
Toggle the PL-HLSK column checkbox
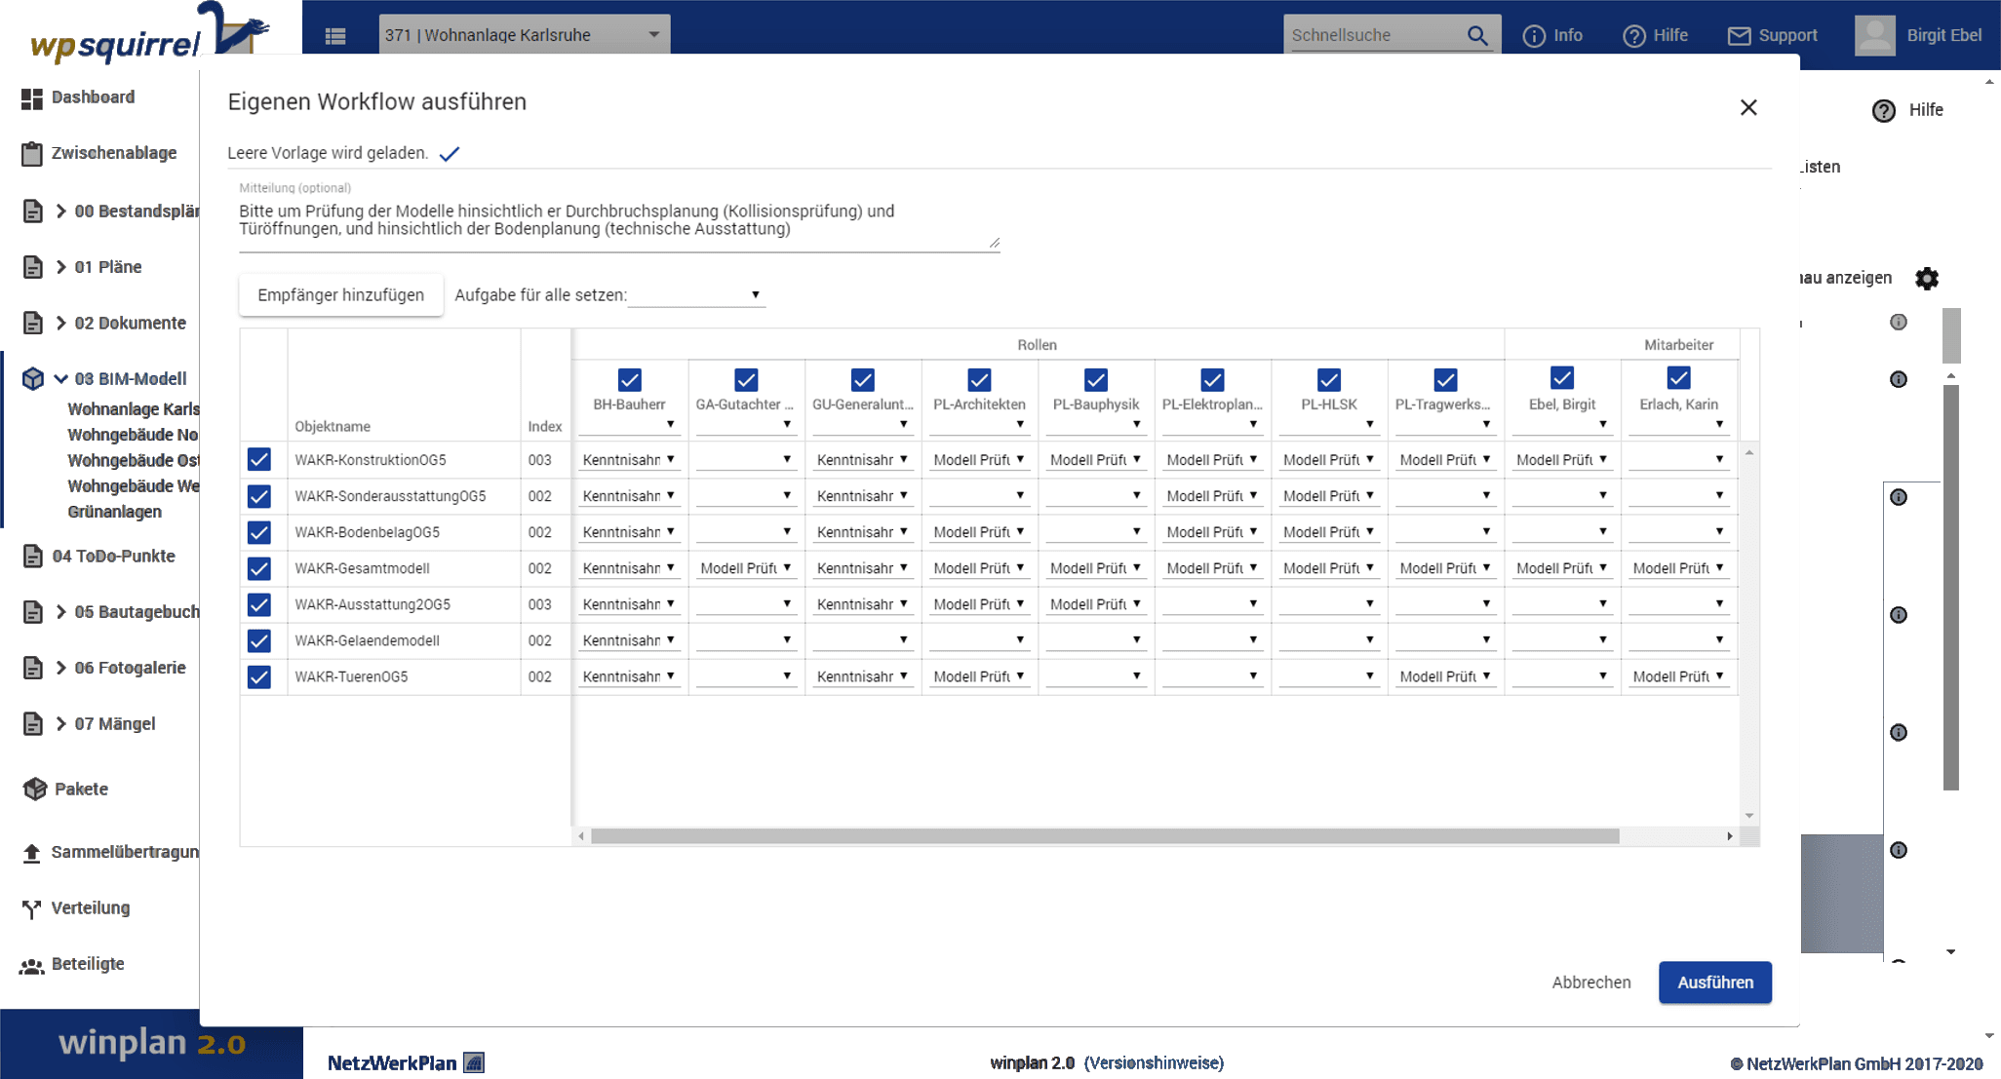(1329, 379)
